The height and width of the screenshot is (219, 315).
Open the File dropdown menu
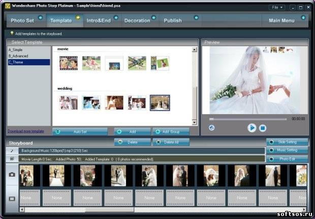click(x=277, y=8)
